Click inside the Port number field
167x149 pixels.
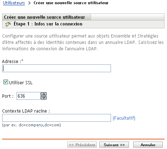29,96
